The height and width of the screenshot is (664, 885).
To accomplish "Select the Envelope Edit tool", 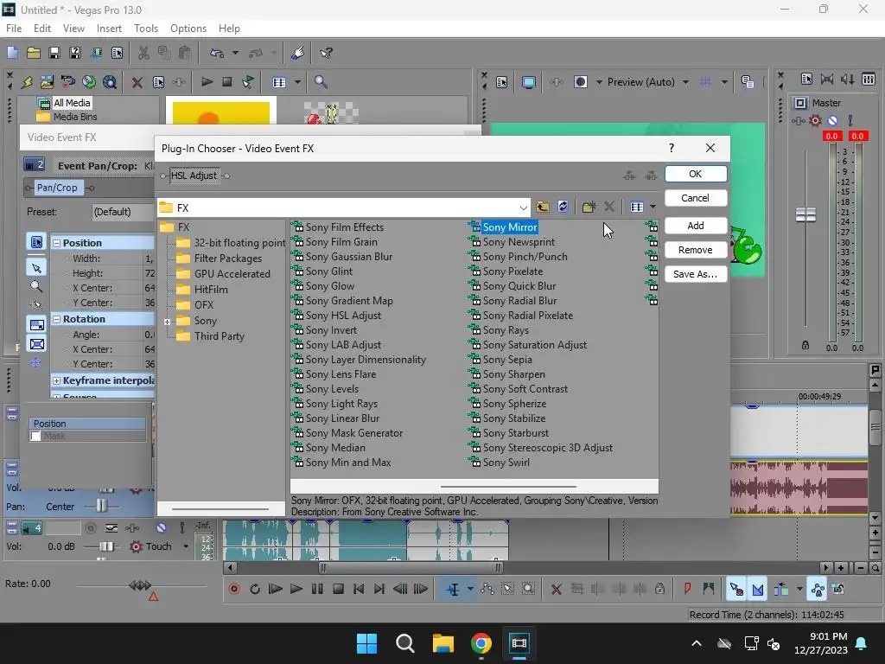I will (487, 589).
